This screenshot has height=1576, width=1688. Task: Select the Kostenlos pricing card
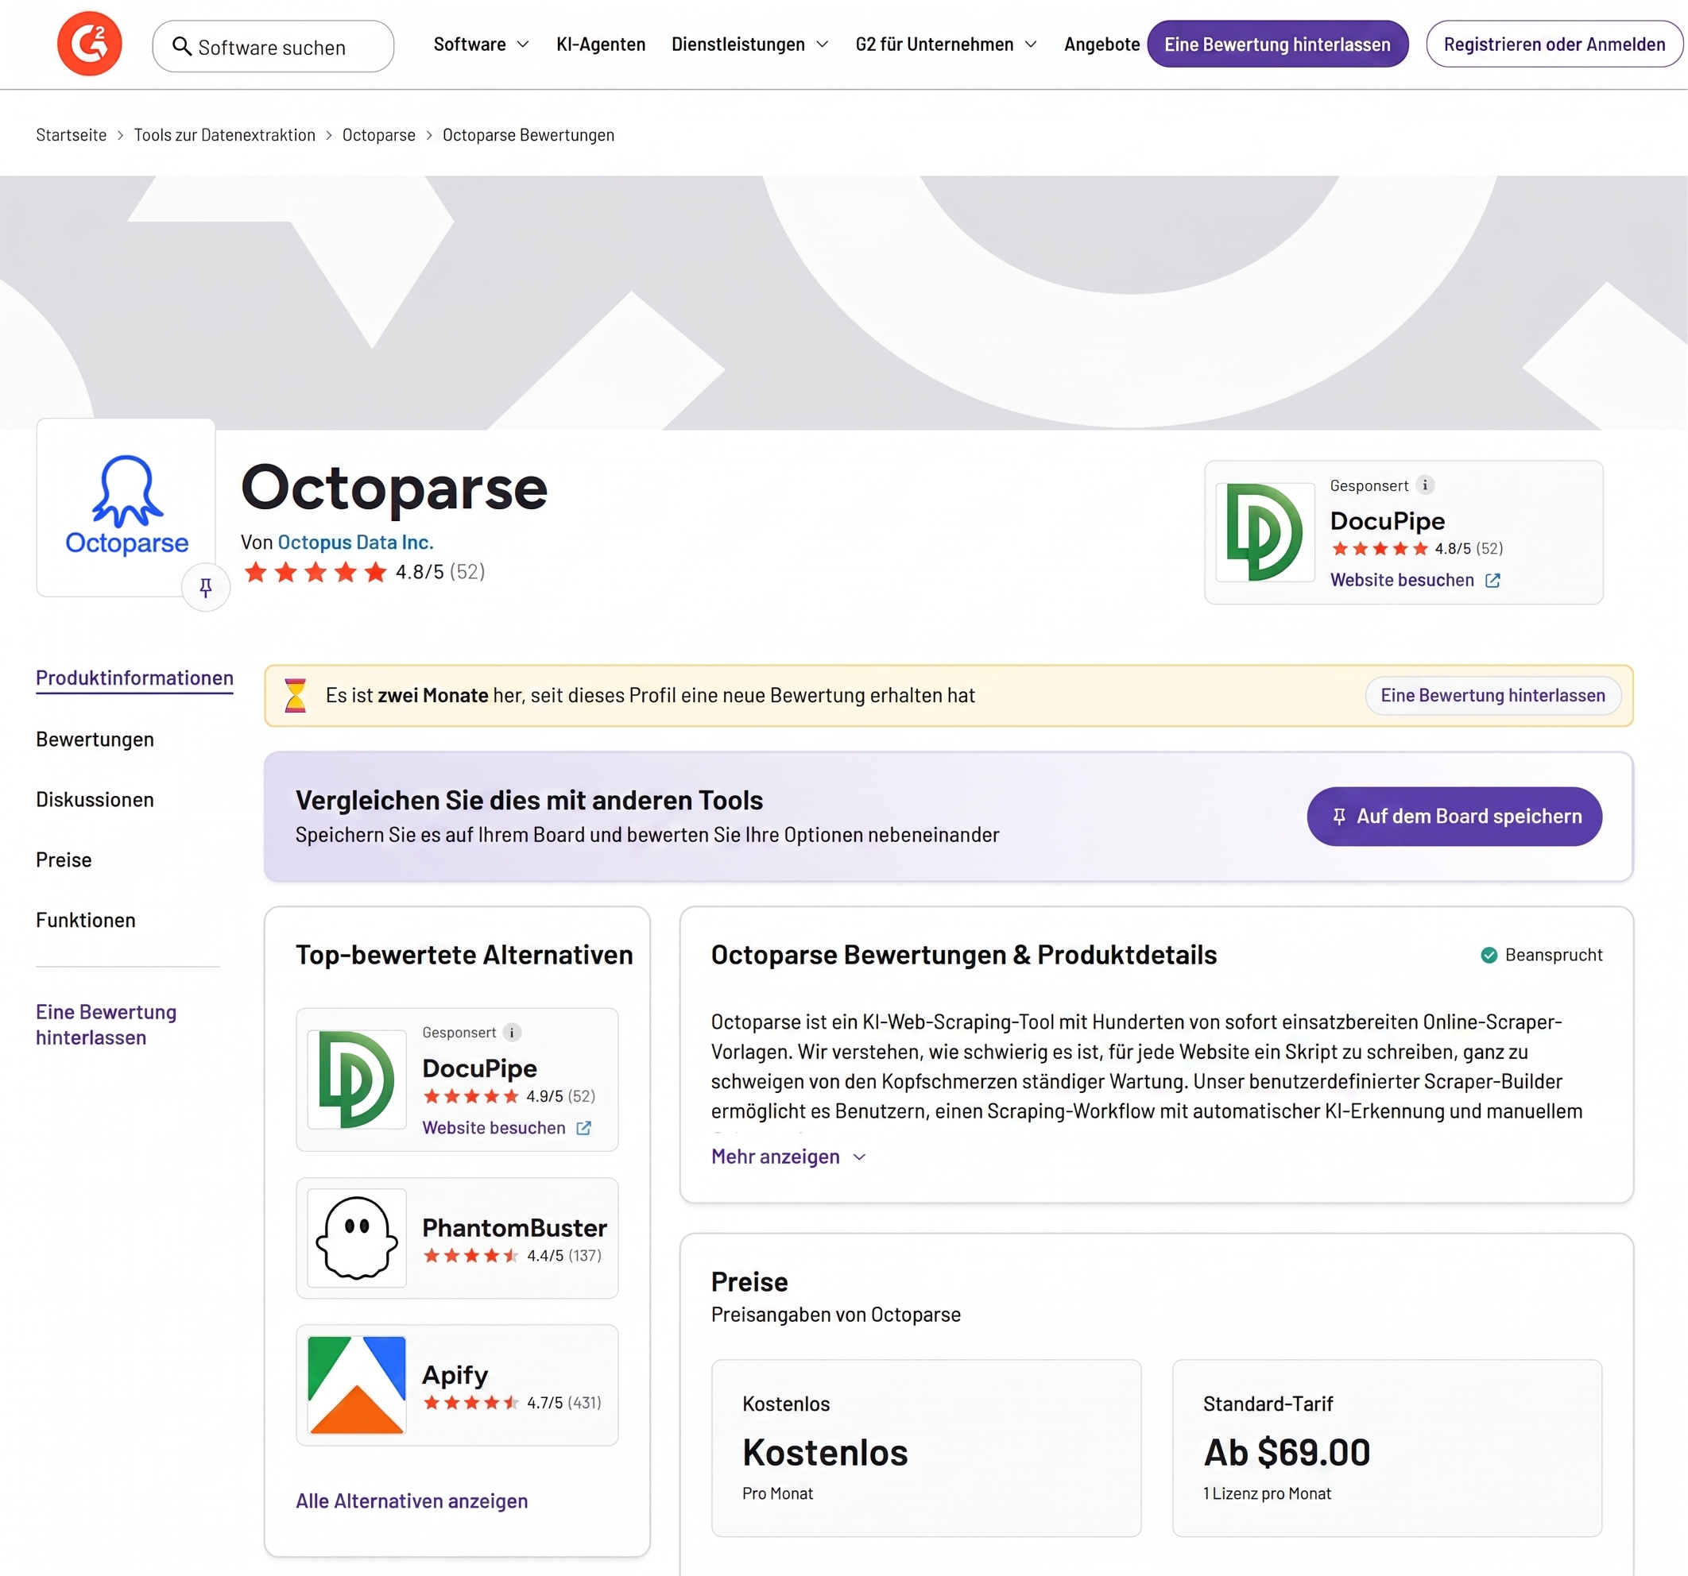tap(926, 1448)
